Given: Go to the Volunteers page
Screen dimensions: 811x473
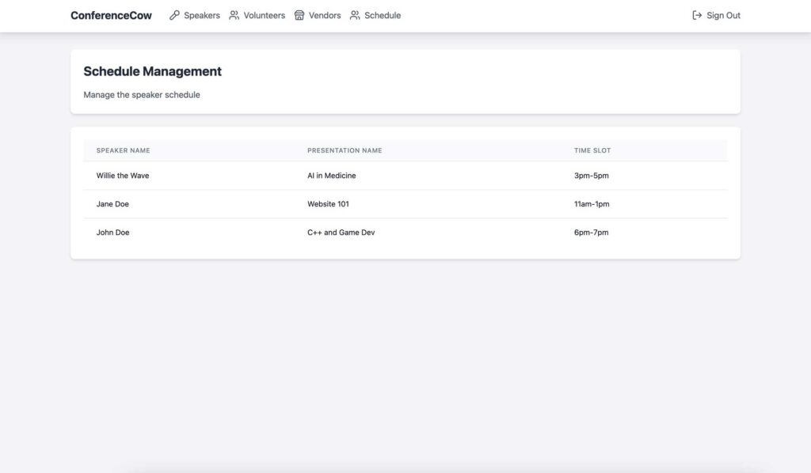Looking at the screenshot, I should click(265, 15).
